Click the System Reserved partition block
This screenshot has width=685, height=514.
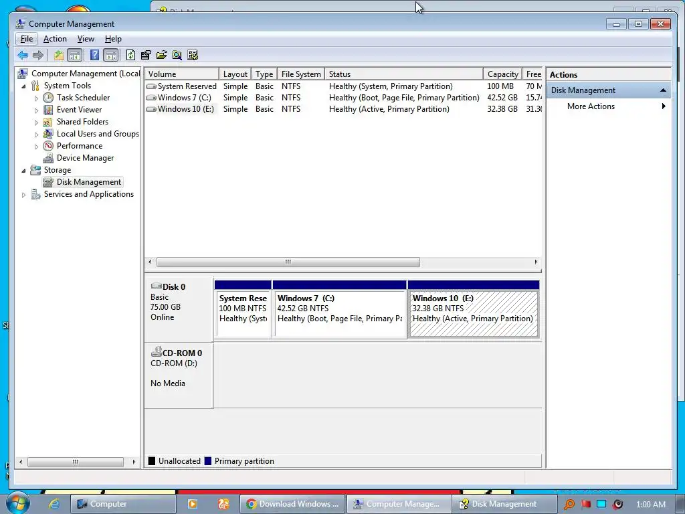(243, 309)
